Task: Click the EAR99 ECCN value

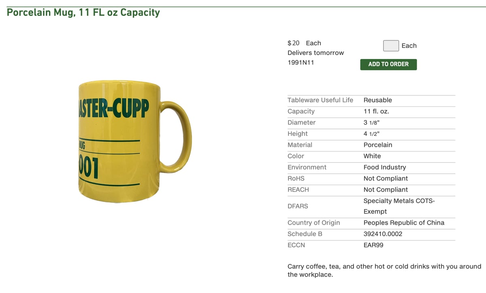Action: [x=373, y=245]
